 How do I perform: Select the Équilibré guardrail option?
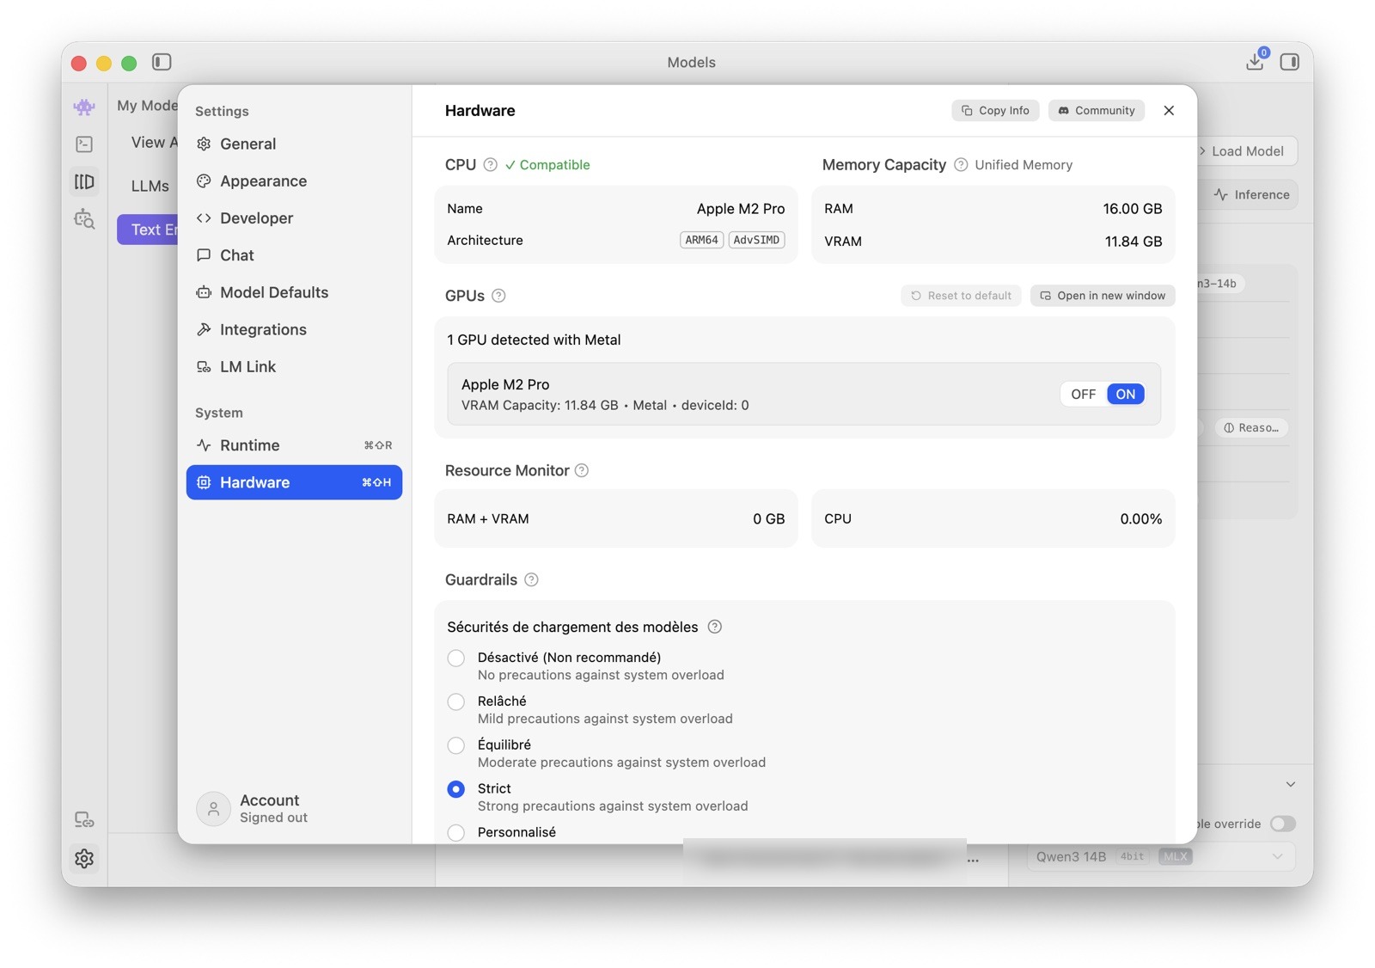(x=456, y=746)
